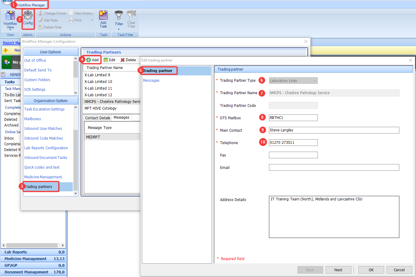Screen dimensions: 416x277
Task: Expand the Print dropdown arrow
Action: (92, 20)
